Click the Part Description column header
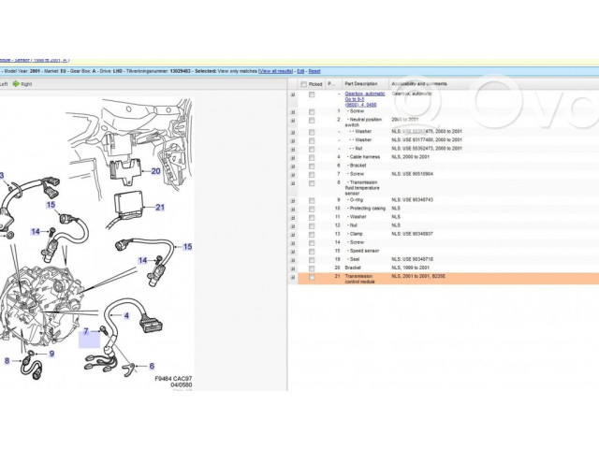This screenshot has height=449, width=599. pos(363,83)
